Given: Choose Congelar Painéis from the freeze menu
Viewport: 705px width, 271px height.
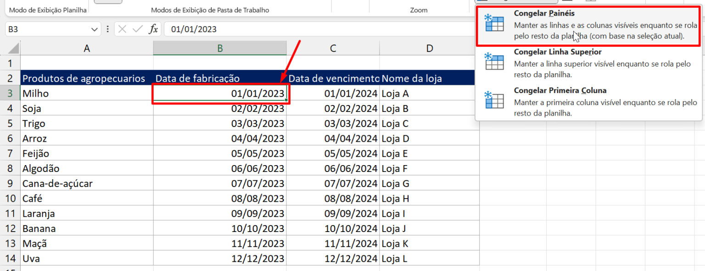Looking at the screenshot, I should tap(544, 13).
